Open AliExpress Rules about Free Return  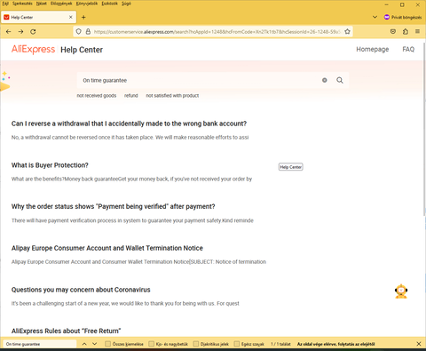tap(67, 331)
